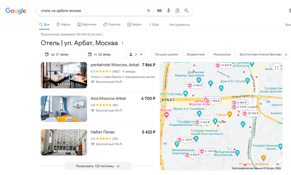Select the 2 190 ₽ map price marker
The height and width of the screenshot is (175, 291).
tap(207, 151)
